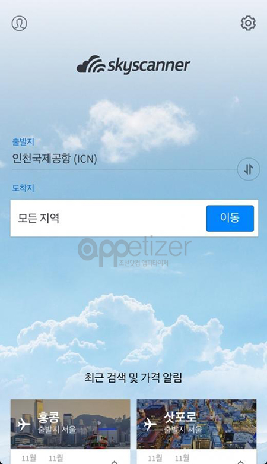Swap departure and destination with arrows icon

coord(249,169)
